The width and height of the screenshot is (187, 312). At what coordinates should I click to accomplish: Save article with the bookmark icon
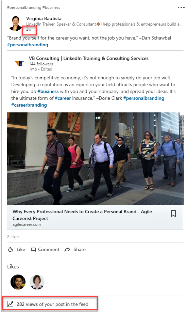pyautogui.click(x=173, y=214)
